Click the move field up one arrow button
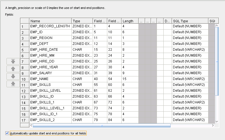The image size is (225, 140). pos(13,69)
